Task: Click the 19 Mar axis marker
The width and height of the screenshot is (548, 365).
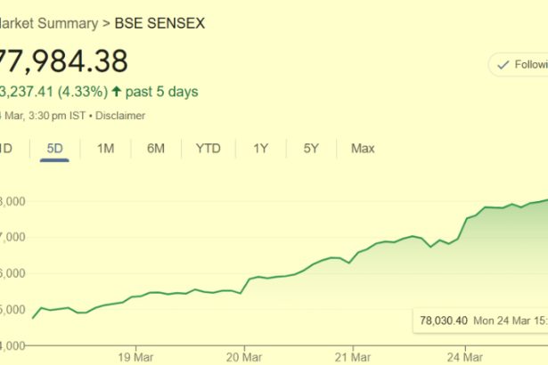Action: [x=135, y=357]
